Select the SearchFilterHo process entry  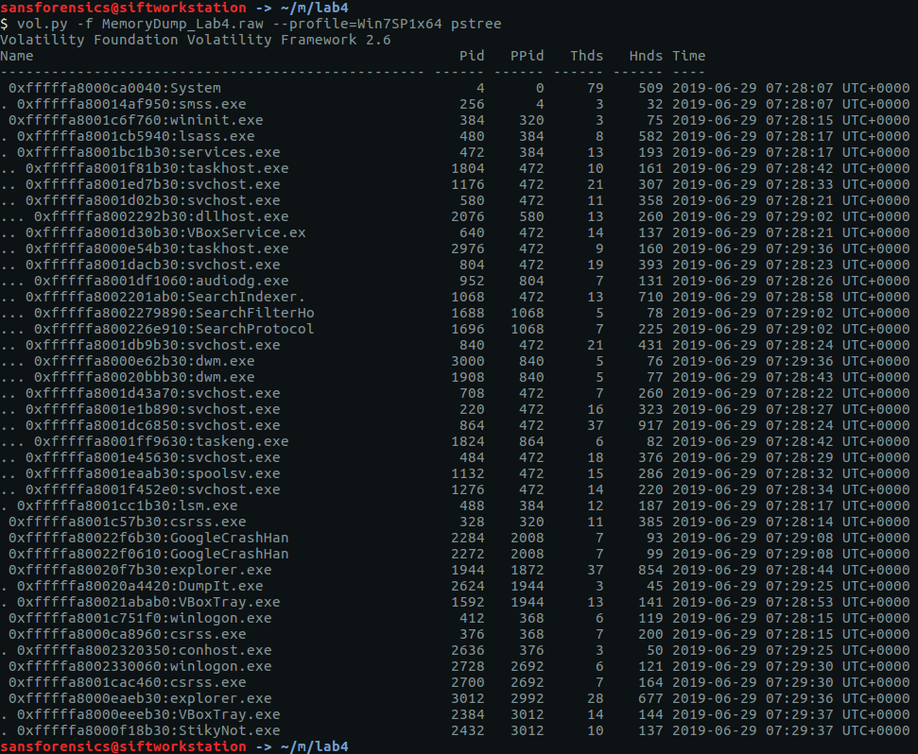point(174,313)
